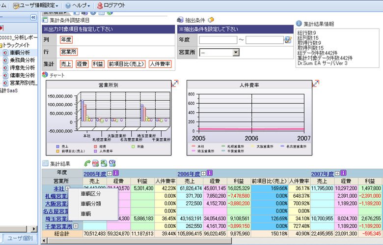
Task: Enlarge the 営業所別 chart via expand icon
Action: [x=175, y=83]
